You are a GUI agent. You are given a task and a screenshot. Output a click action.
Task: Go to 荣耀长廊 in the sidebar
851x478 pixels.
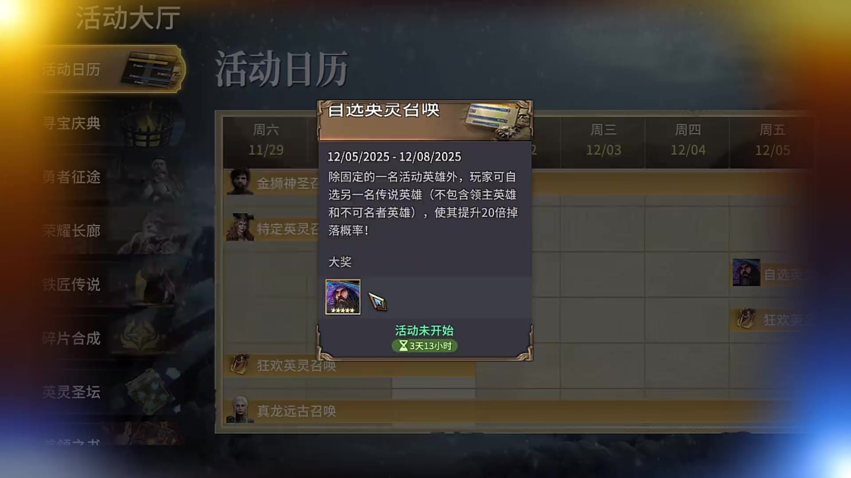(x=111, y=231)
